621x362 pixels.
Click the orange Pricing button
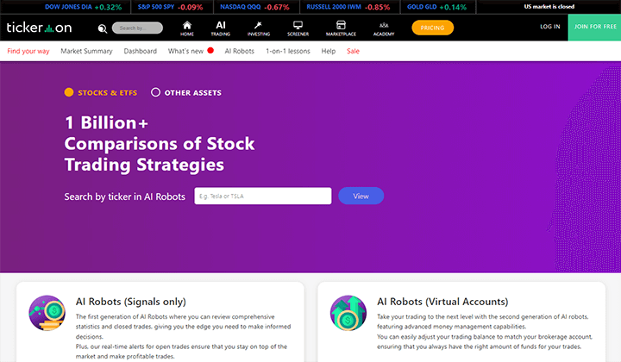(432, 28)
